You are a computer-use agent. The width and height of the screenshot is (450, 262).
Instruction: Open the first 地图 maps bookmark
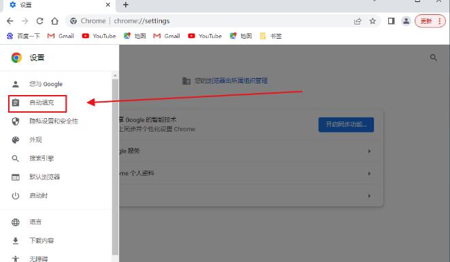point(135,36)
